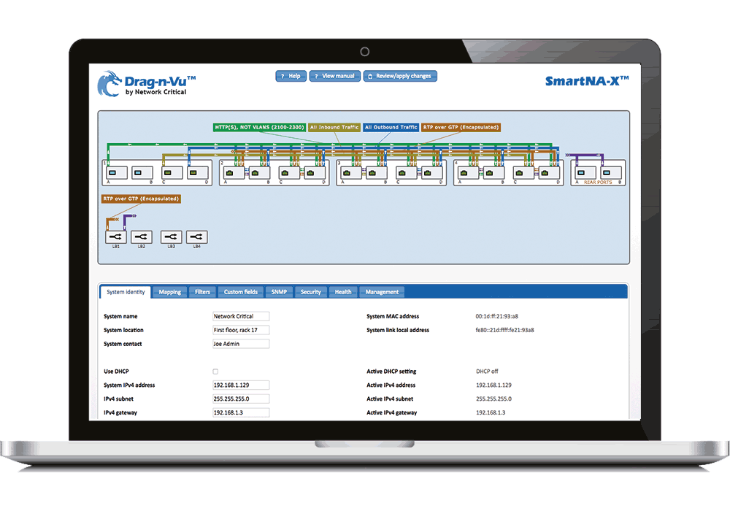Select port A in module 4
730x511 pixels.
[x=468, y=173]
